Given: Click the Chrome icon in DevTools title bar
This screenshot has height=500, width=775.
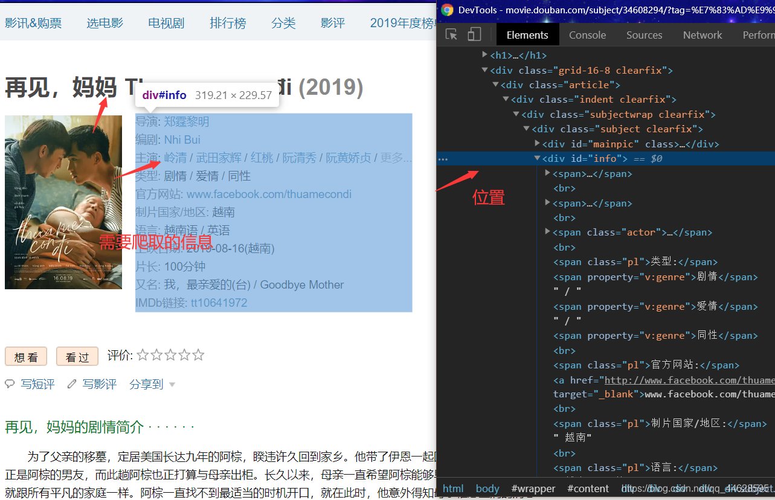Looking at the screenshot, I should coord(447,10).
